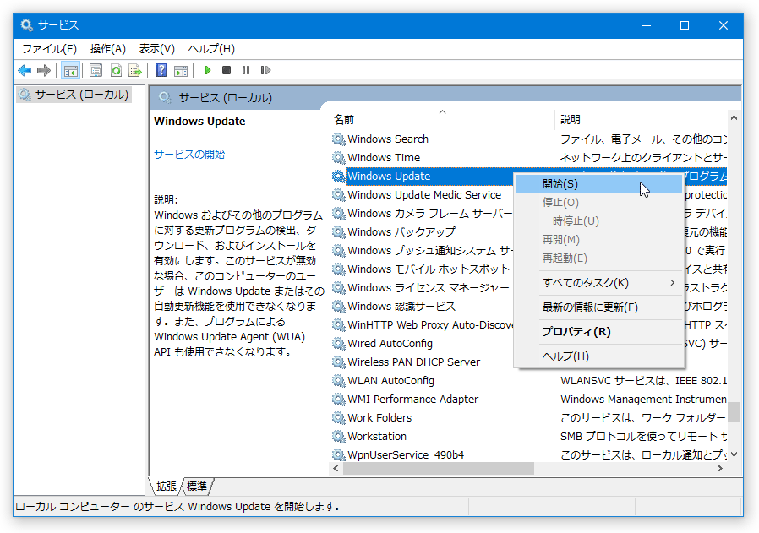
Task: Click the Forward arrow toolbar icon
Action: (44, 71)
